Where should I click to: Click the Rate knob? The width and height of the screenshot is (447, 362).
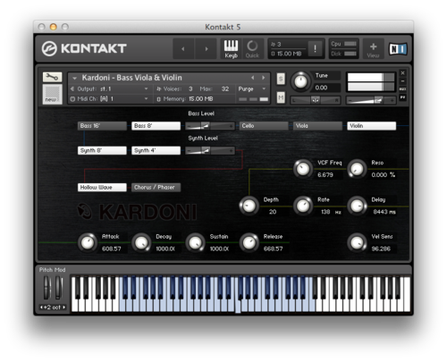point(303,206)
